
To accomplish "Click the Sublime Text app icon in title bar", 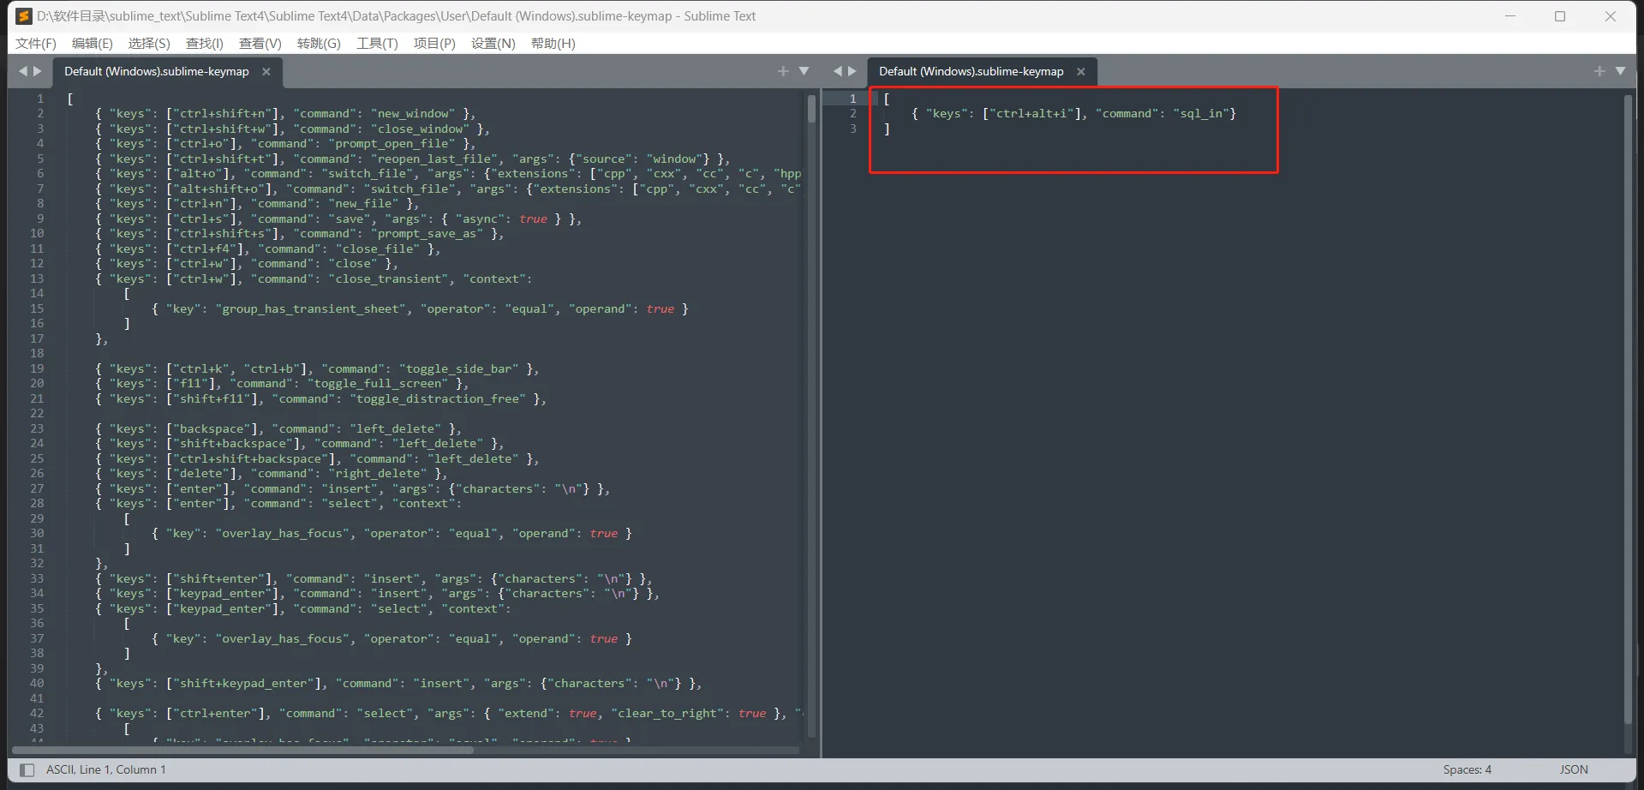I will [24, 15].
